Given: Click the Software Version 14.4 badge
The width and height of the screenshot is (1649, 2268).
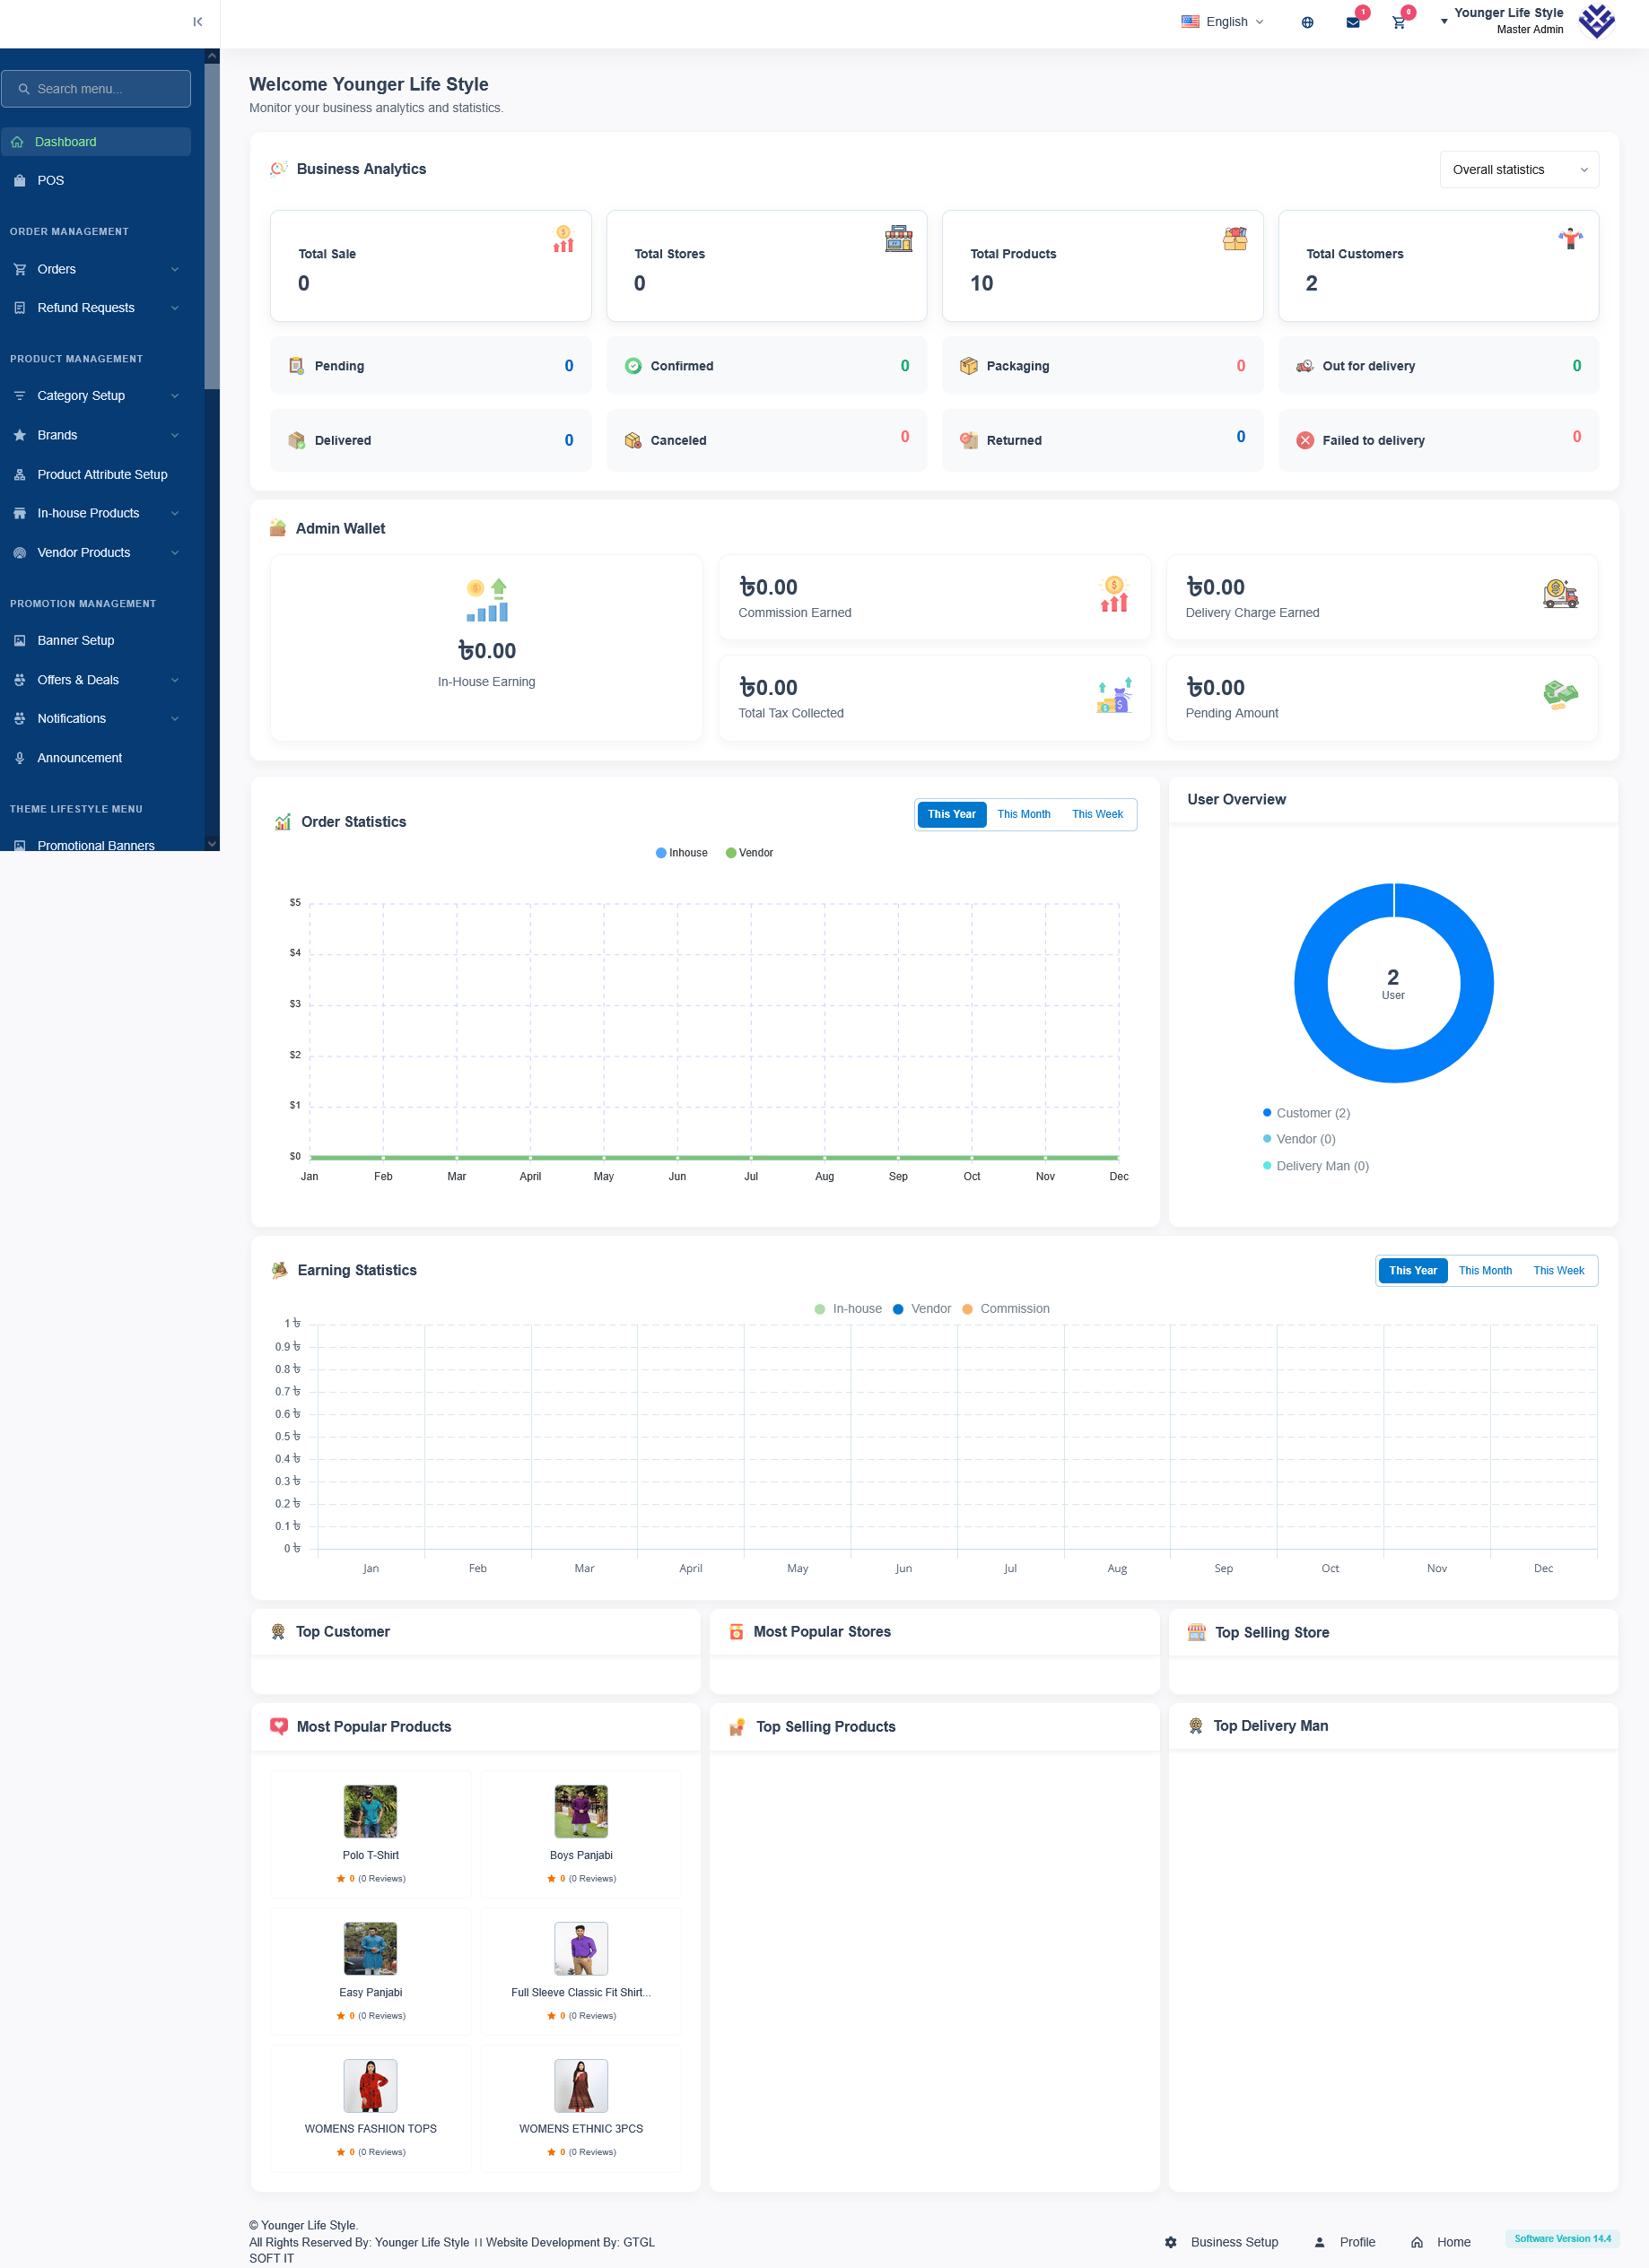Looking at the screenshot, I should (x=1562, y=2239).
